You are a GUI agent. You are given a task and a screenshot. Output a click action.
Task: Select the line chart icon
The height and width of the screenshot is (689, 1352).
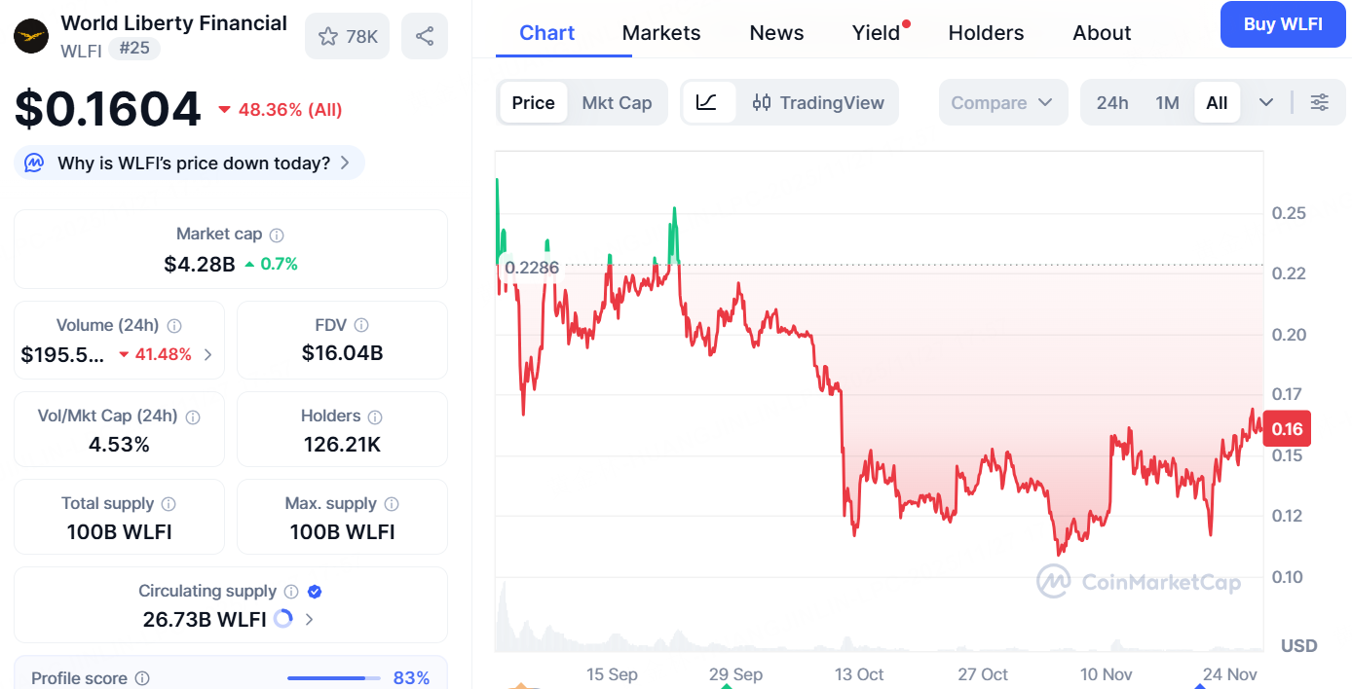pyautogui.click(x=709, y=101)
